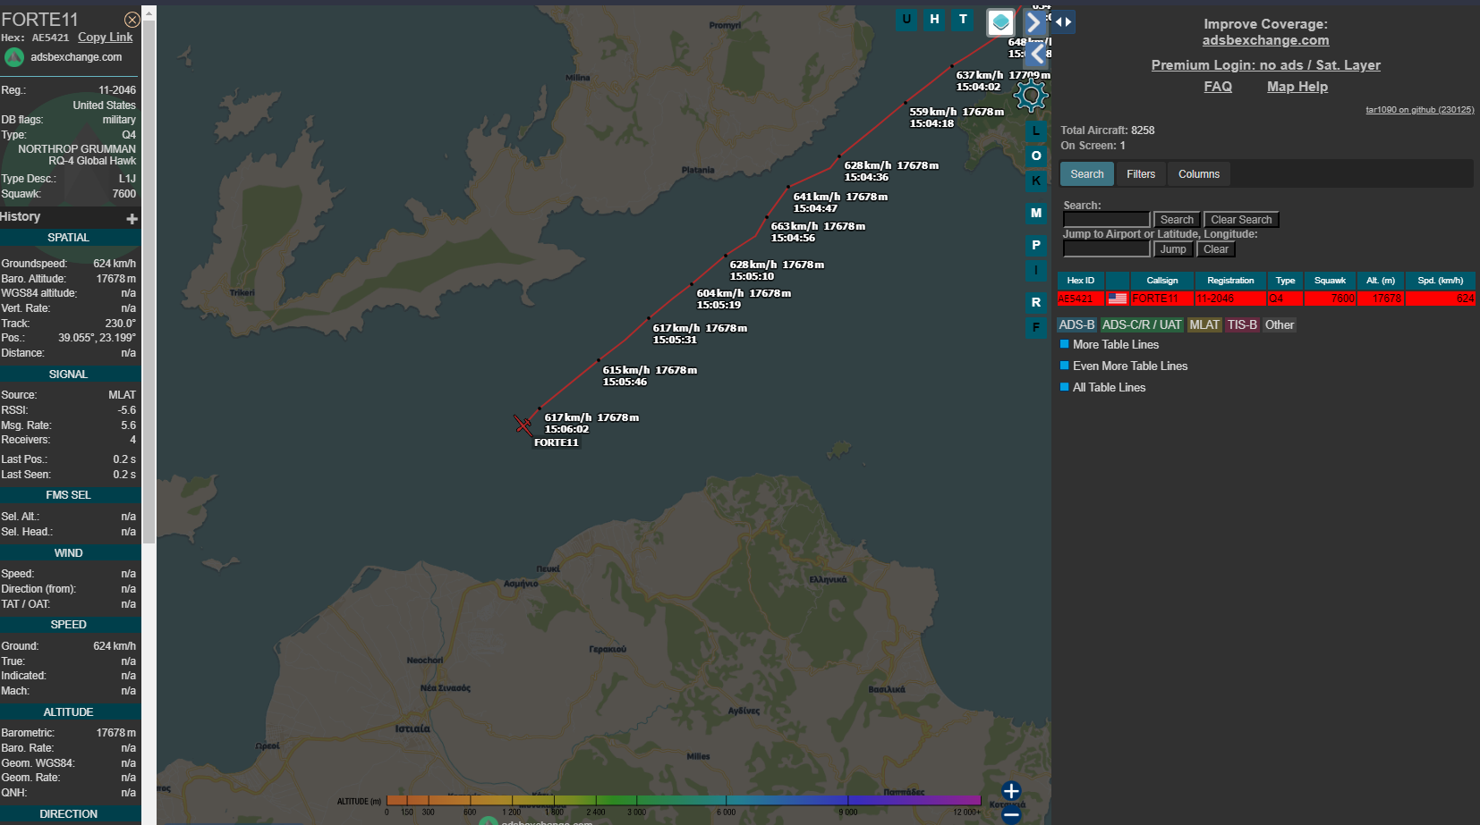Open the map layers selector

coord(1000,22)
